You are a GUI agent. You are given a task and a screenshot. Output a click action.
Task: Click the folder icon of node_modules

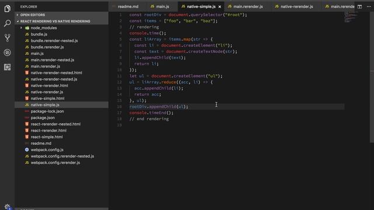(x=27, y=28)
